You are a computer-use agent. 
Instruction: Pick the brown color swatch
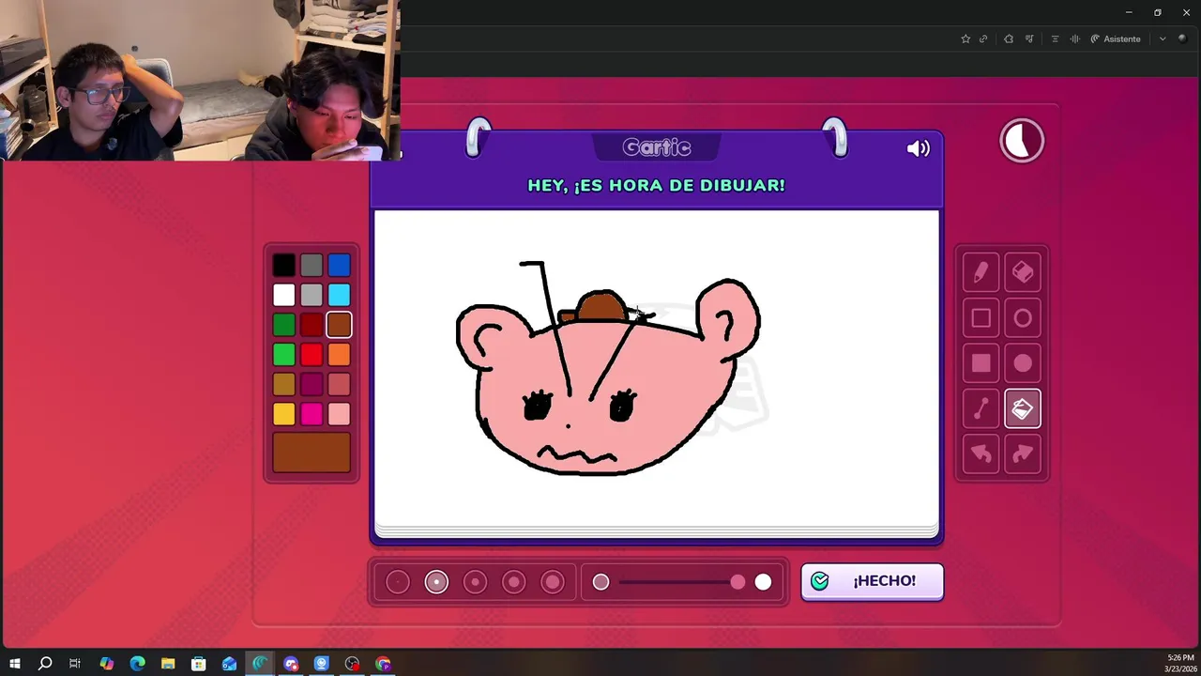click(x=339, y=325)
